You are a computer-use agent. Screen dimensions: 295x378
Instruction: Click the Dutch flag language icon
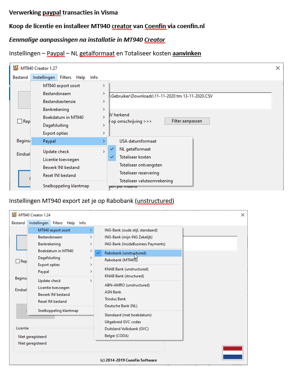coord(232,353)
